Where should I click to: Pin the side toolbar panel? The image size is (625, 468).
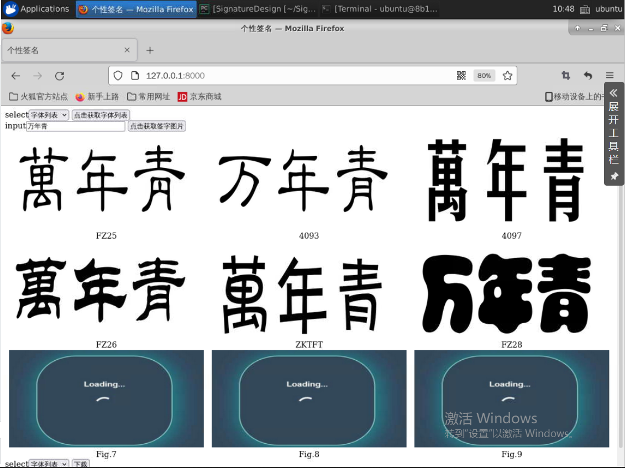coord(614,176)
